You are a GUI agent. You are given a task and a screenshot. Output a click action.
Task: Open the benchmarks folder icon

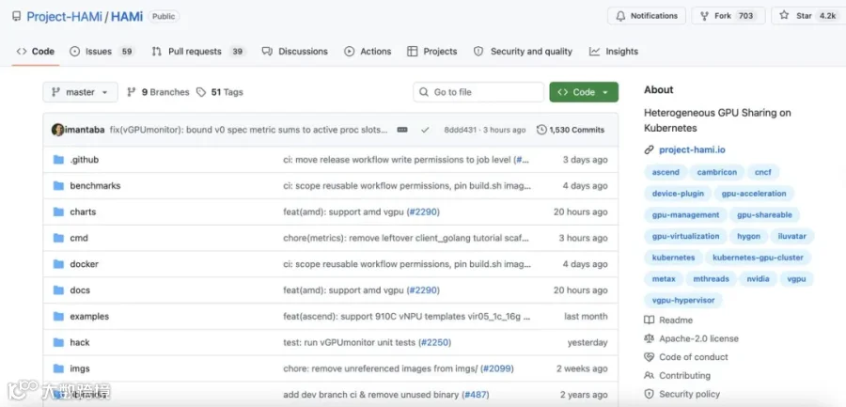point(58,186)
